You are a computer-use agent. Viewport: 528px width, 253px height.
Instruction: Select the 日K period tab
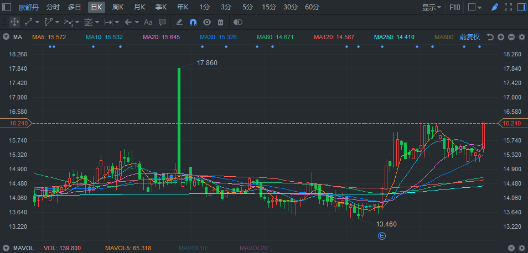97,7
